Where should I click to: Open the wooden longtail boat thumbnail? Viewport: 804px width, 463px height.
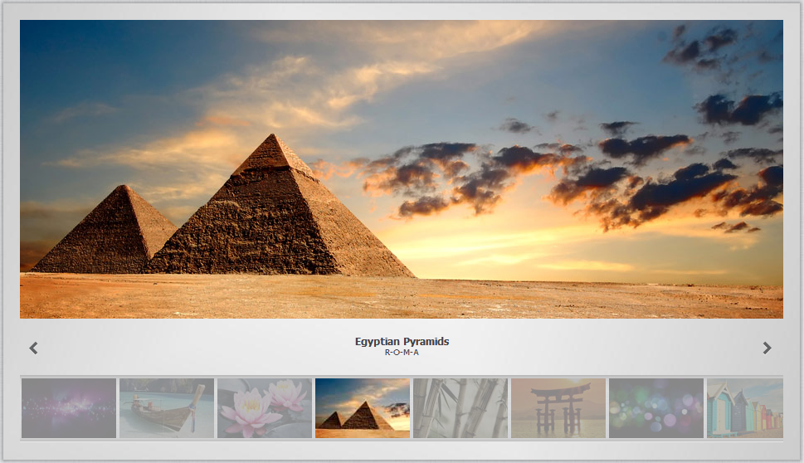[167, 408]
